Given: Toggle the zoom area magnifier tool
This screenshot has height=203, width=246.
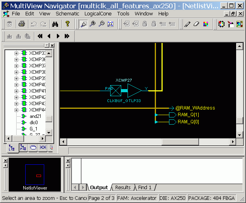Looking at the screenshot, I should [84, 24].
